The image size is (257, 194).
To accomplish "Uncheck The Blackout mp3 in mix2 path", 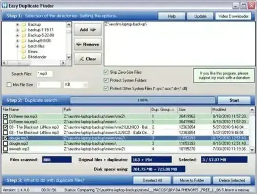I will (6, 127).
